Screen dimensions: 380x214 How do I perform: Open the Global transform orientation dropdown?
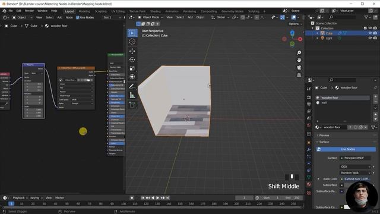tap(220, 17)
